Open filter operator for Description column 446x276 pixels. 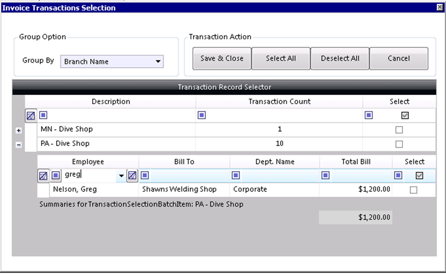tap(43, 115)
